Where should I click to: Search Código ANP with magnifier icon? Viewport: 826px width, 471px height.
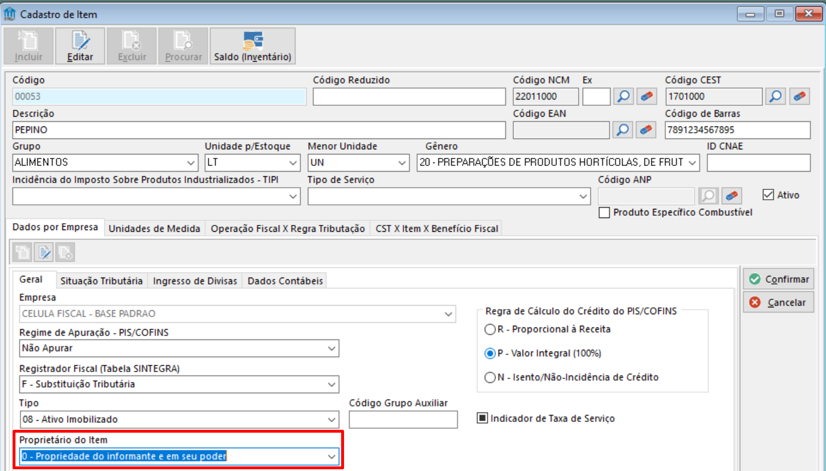click(708, 196)
